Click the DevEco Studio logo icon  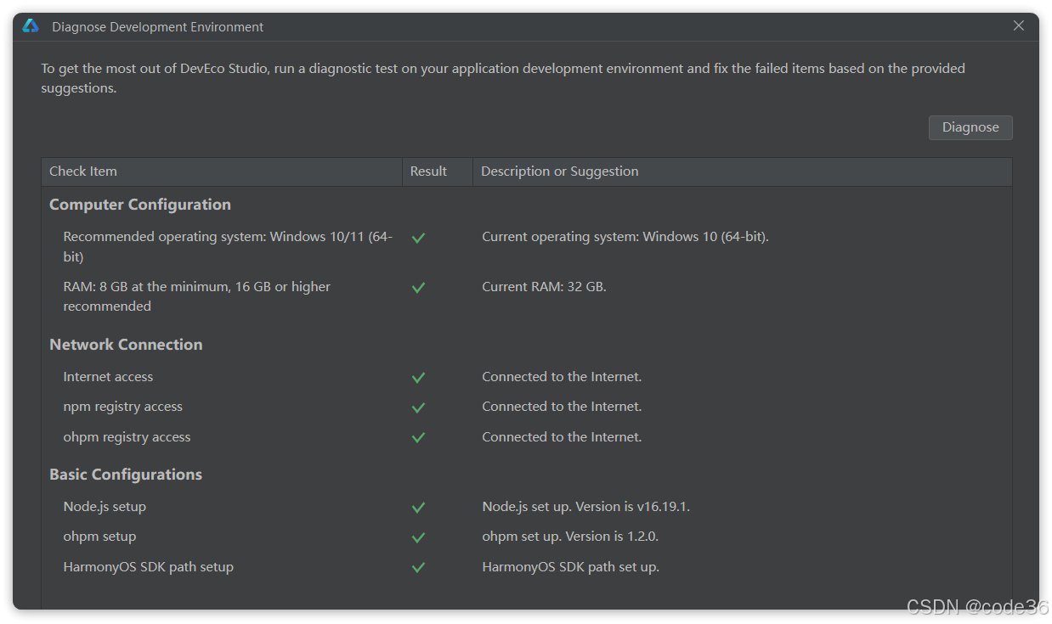pyautogui.click(x=31, y=26)
